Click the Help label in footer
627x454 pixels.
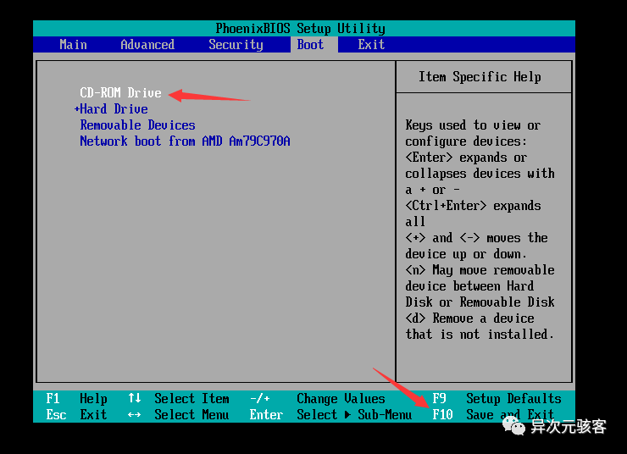(93, 398)
